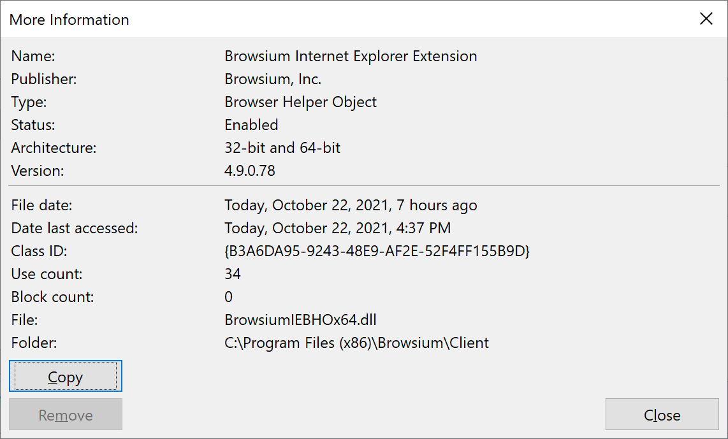Click the Use count value 34

(x=231, y=274)
